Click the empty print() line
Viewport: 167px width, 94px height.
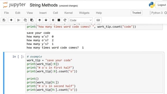pyautogui.click(x=33, y=79)
